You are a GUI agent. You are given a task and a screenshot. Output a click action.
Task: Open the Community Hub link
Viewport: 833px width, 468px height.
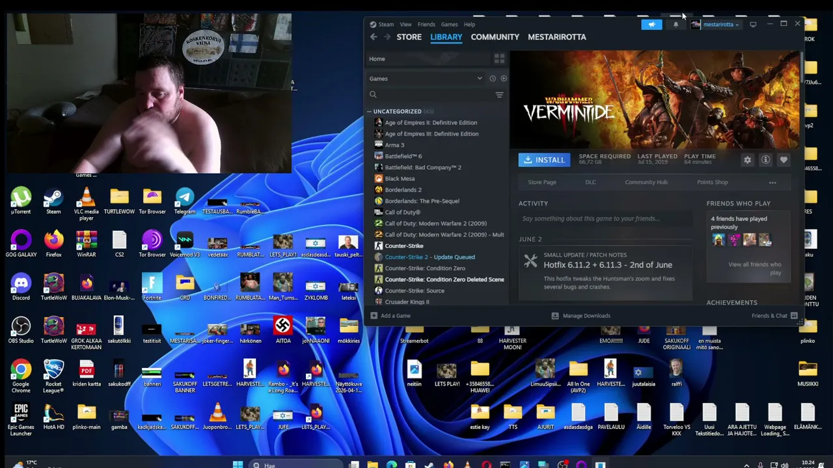(646, 183)
